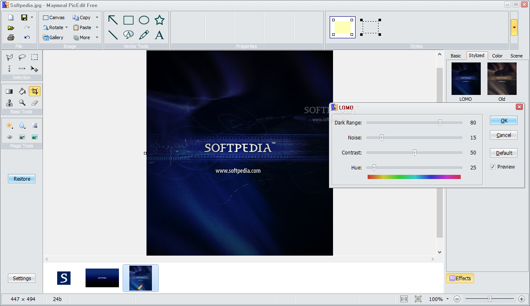Switch to the Basic effects tab

point(456,56)
